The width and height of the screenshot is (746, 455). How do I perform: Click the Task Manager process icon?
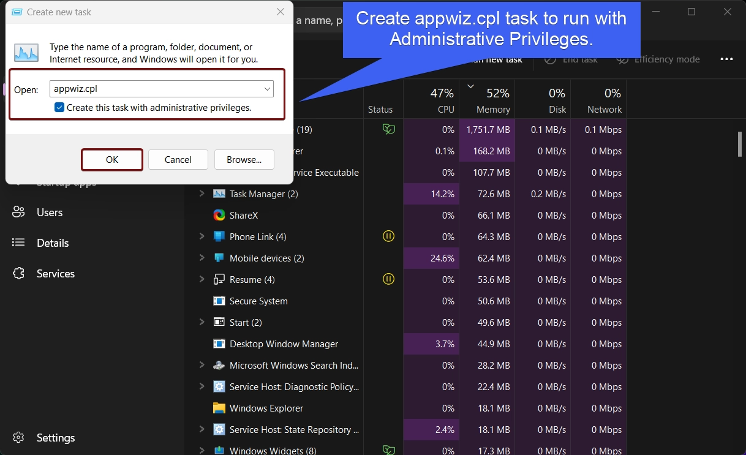219,194
